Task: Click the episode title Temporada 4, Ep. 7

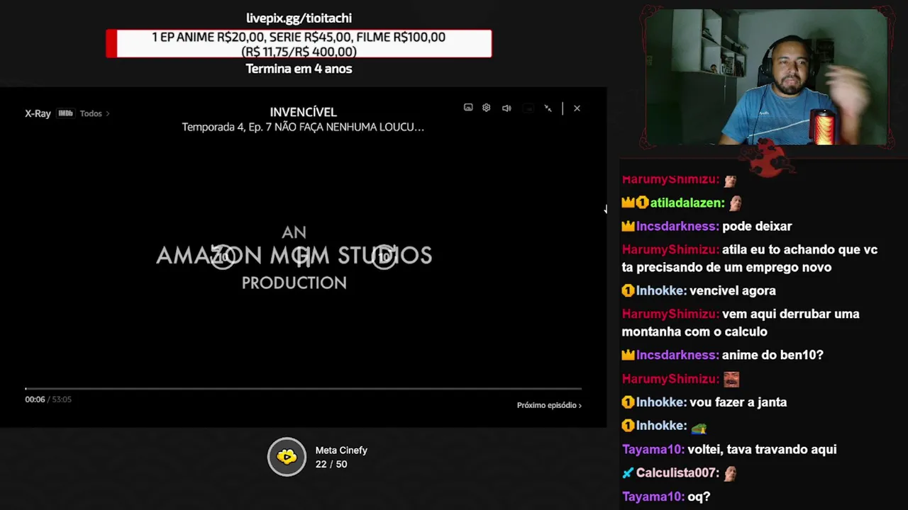Action: tap(303, 127)
